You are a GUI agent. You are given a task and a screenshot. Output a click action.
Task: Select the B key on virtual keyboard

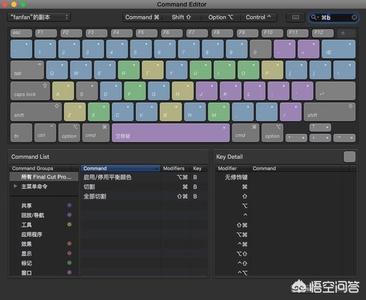170,112
